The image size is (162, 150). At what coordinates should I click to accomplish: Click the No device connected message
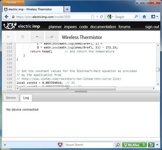pos(22,109)
